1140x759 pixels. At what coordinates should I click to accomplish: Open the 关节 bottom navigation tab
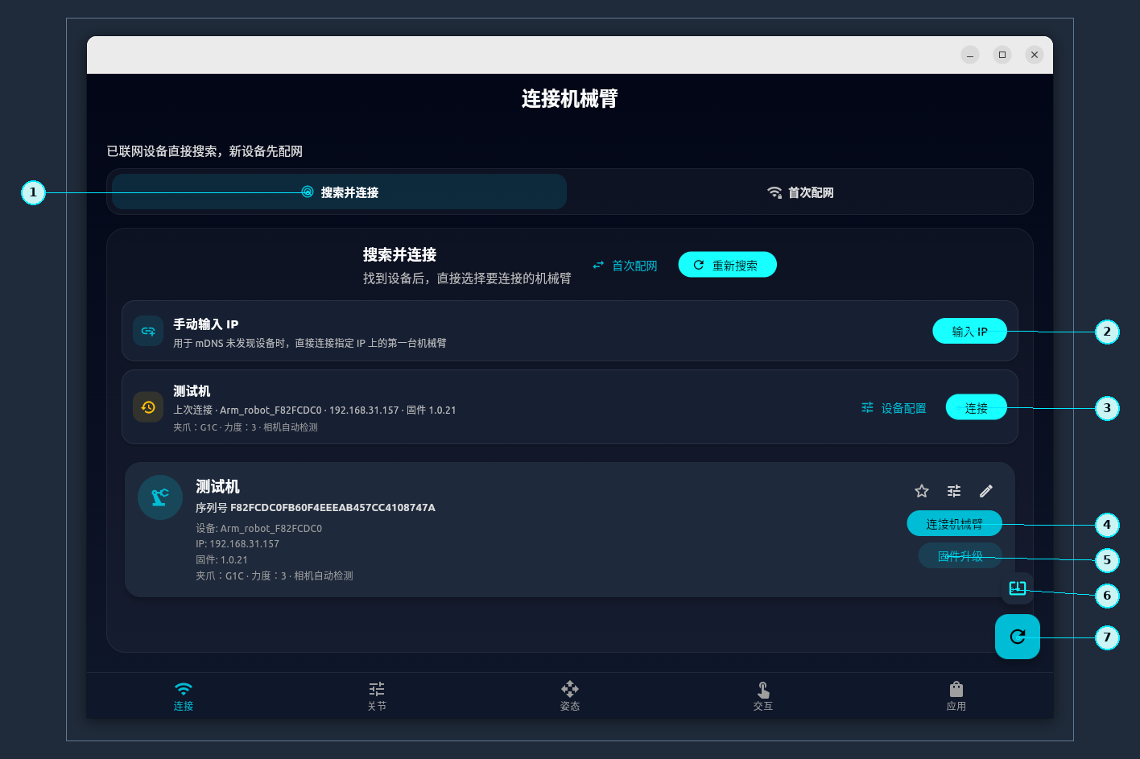click(377, 696)
